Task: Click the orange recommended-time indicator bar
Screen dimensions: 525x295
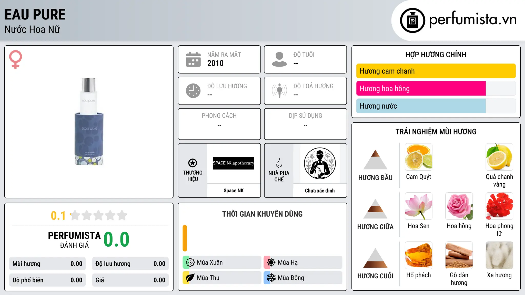Action: coord(185,238)
